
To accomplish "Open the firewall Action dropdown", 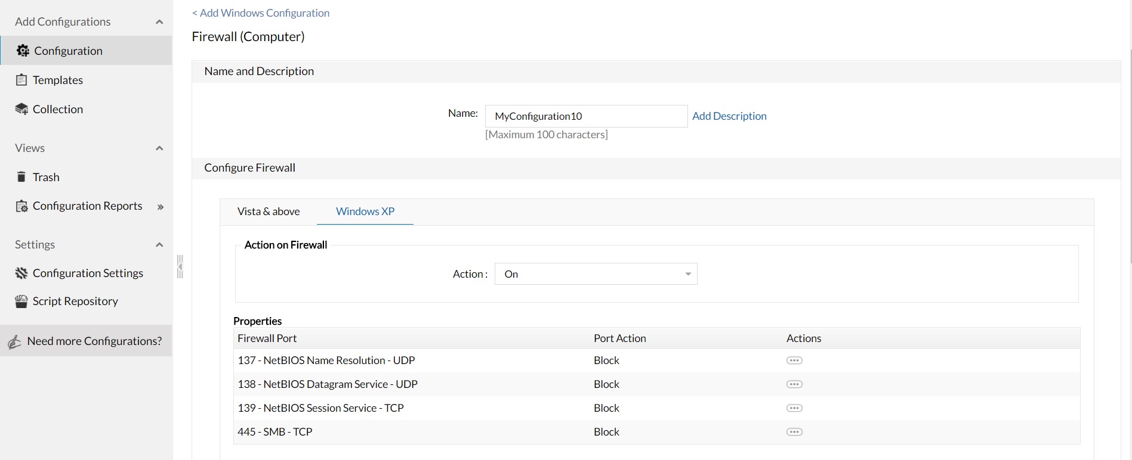I will [x=596, y=274].
